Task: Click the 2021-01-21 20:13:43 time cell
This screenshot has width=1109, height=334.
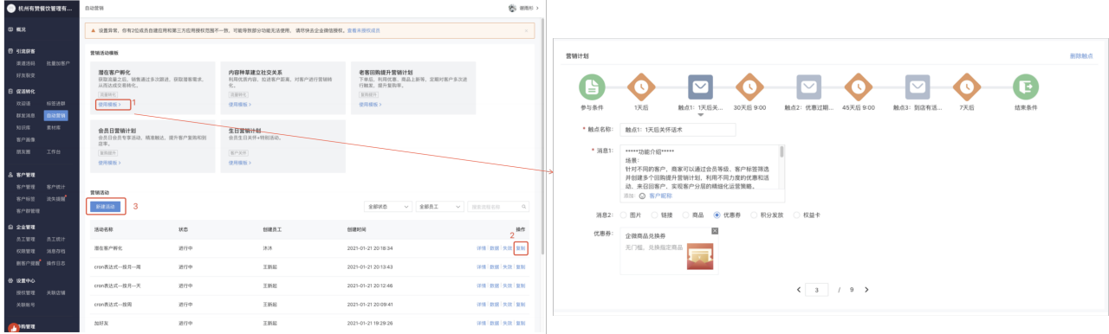Action: pyautogui.click(x=369, y=267)
